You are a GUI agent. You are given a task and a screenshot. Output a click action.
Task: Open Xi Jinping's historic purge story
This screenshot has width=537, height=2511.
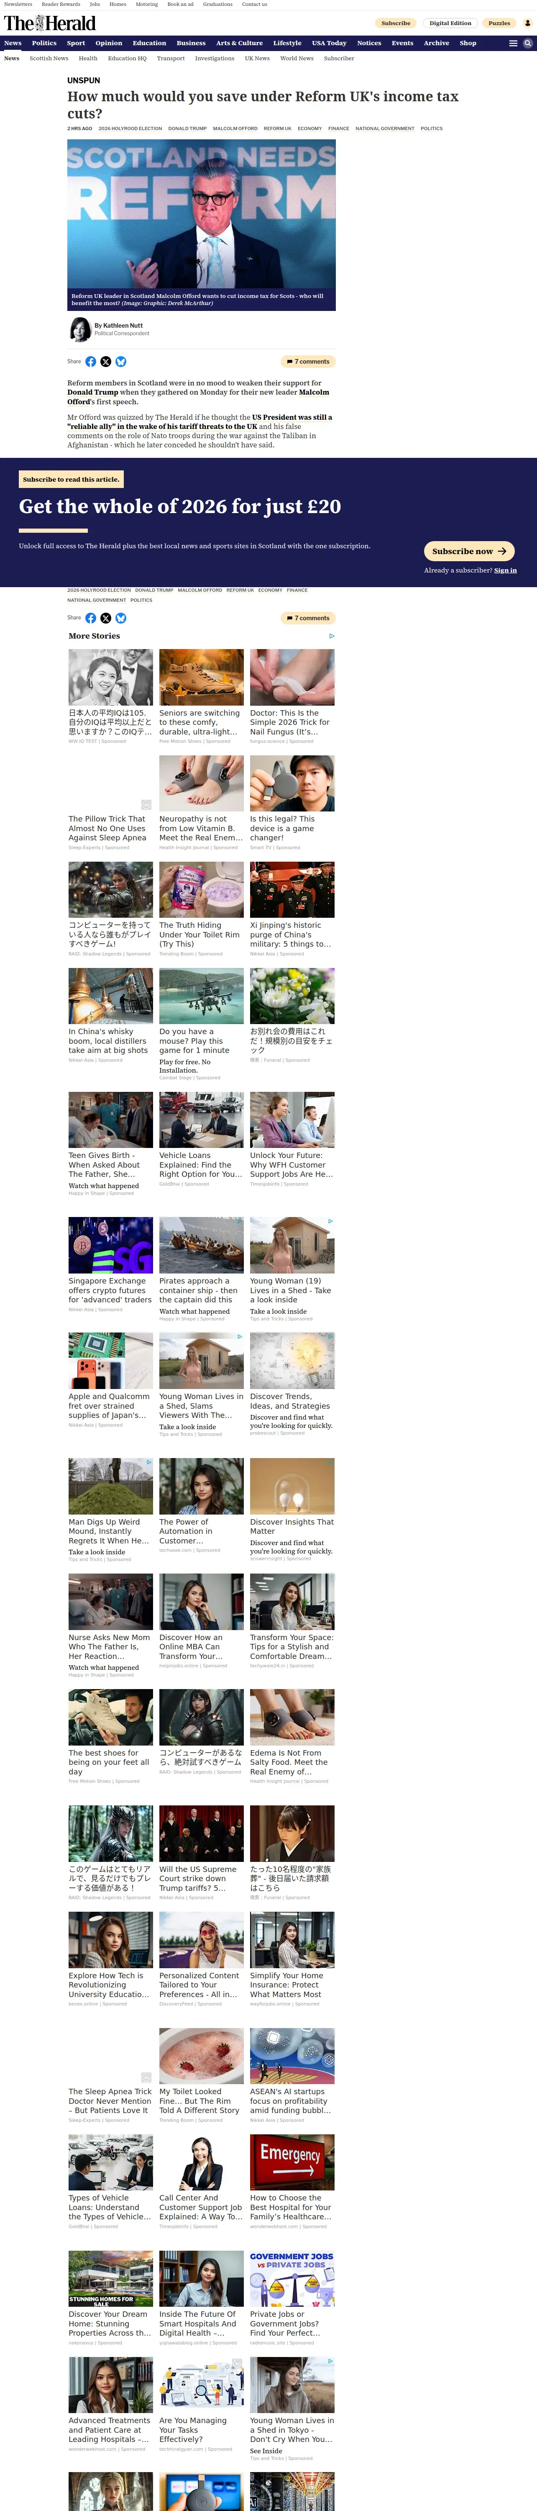tap(292, 909)
